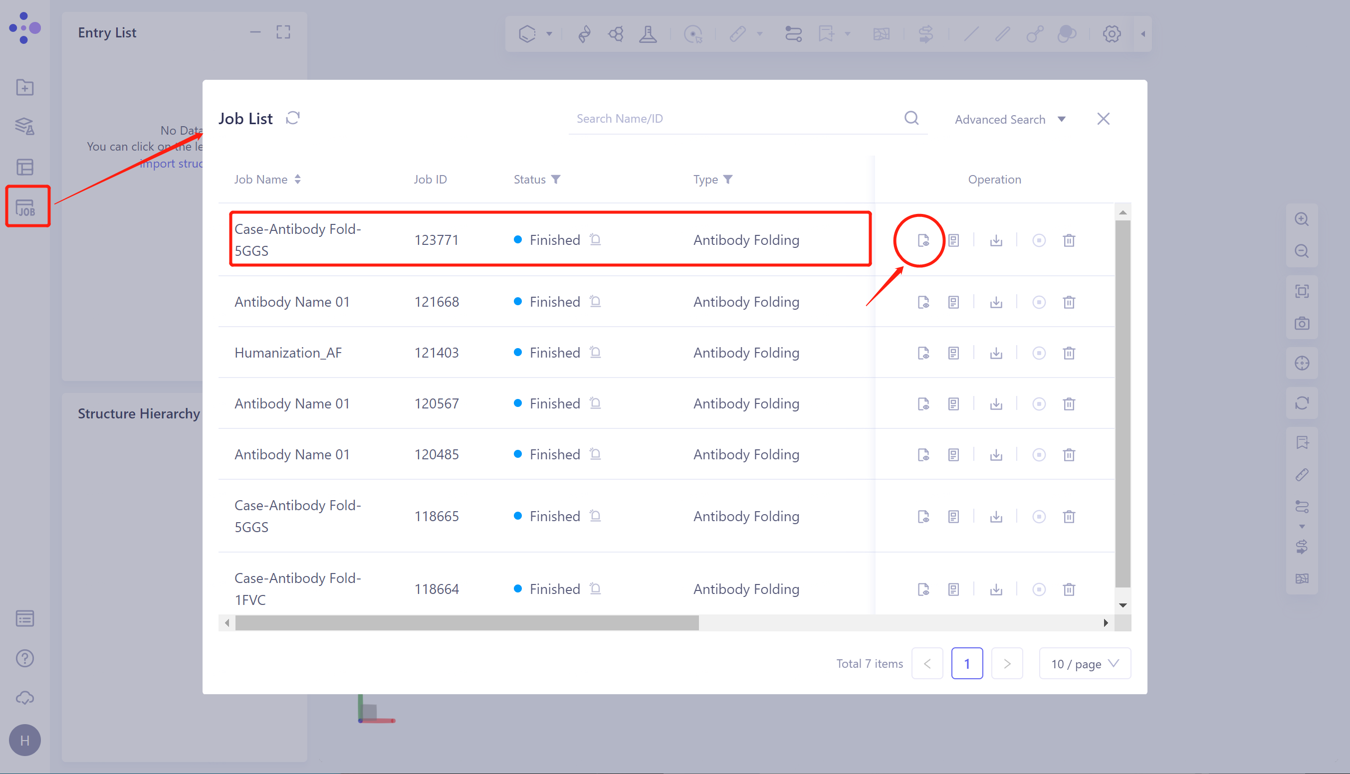Stop job 120485 using the stop icon
1350x774 pixels.
[x=1038, y=455]
